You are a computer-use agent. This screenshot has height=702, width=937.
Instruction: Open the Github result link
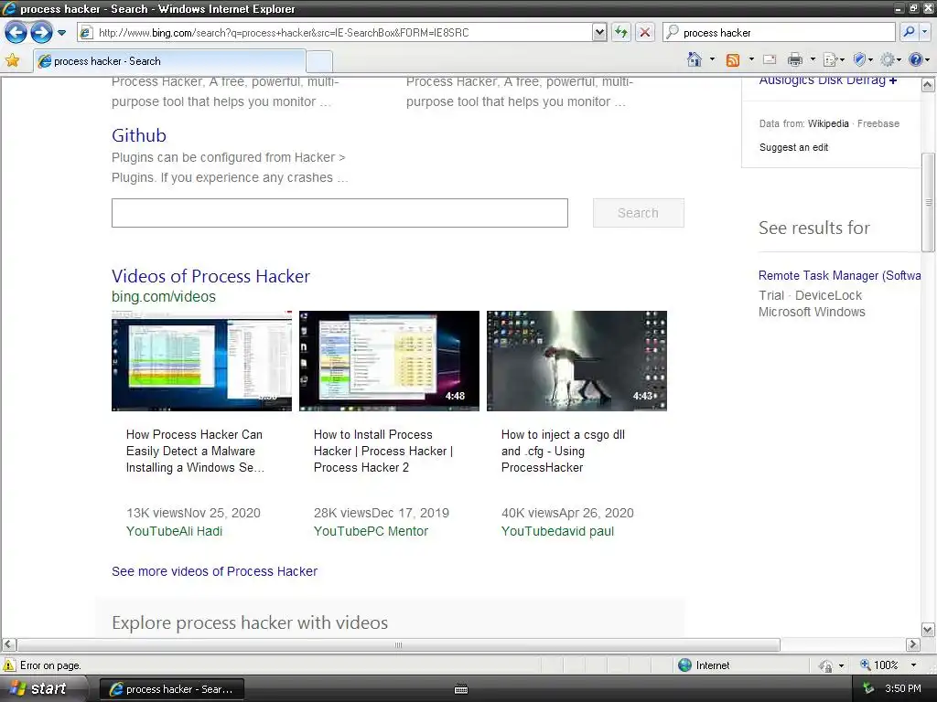click(x=139, y=135)
